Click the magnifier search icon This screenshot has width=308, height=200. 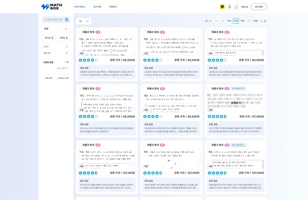67,20
